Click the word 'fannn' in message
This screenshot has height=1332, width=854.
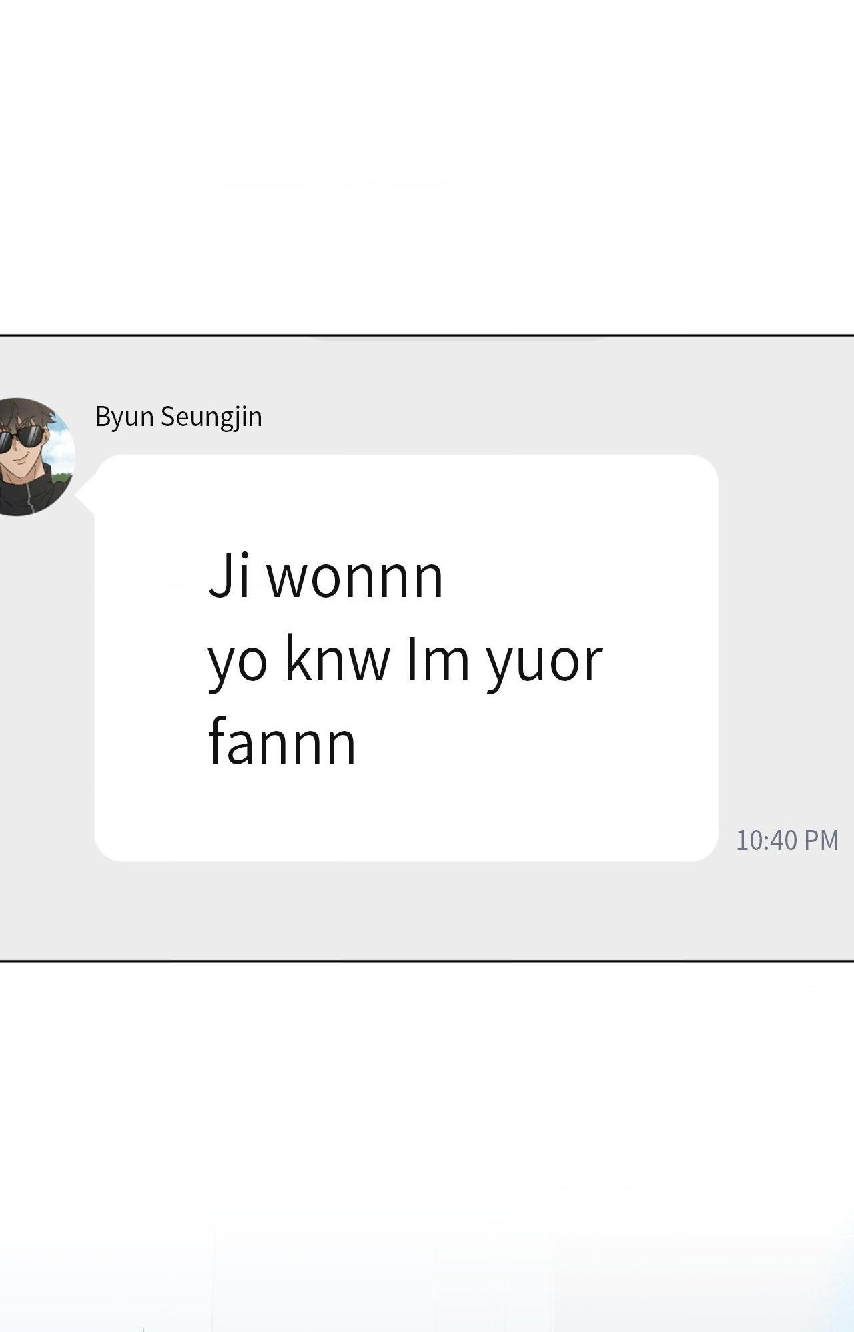pyautogui.click(x=282, y=741)
